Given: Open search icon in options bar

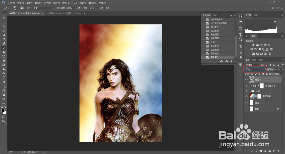Looking at the screenshot, I should [x=273, y=8].
